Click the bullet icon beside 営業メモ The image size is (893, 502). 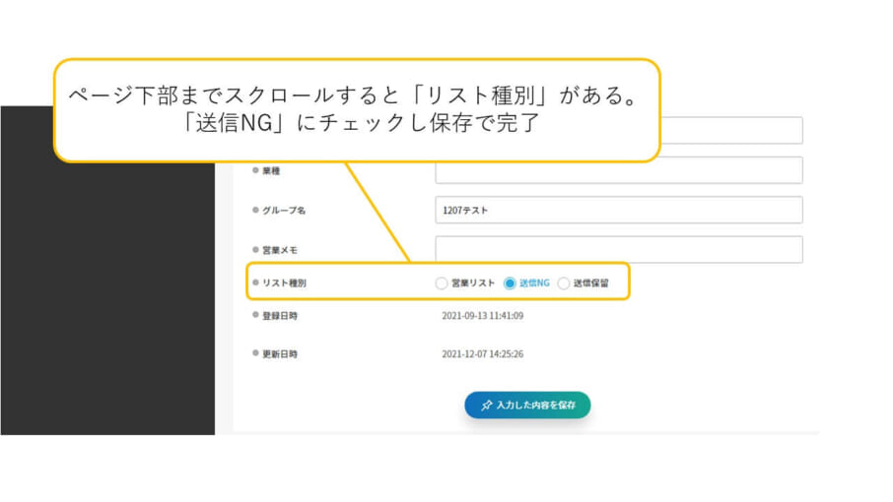254,250
